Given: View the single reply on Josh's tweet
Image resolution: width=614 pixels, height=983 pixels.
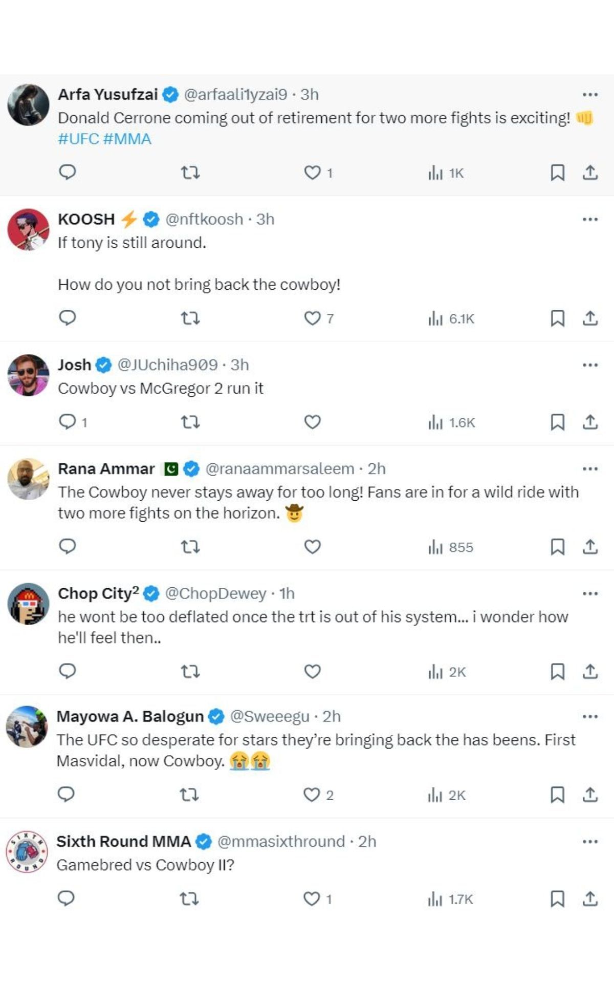Looking at the screenshot, I should pyautogui.click(x=72, y=422).
